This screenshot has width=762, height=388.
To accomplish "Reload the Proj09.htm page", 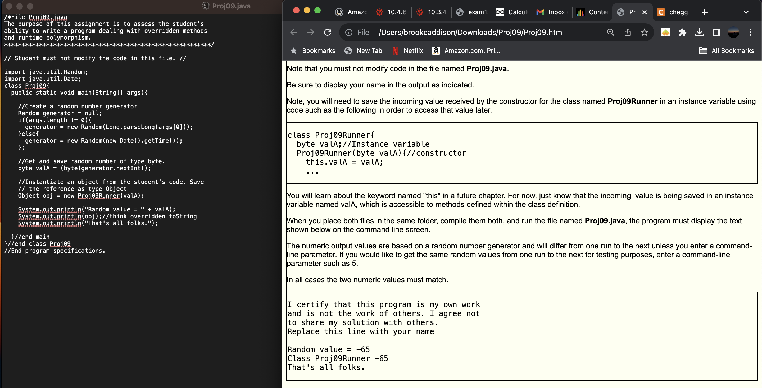I will pyautogui.click(x=328, y=32).
